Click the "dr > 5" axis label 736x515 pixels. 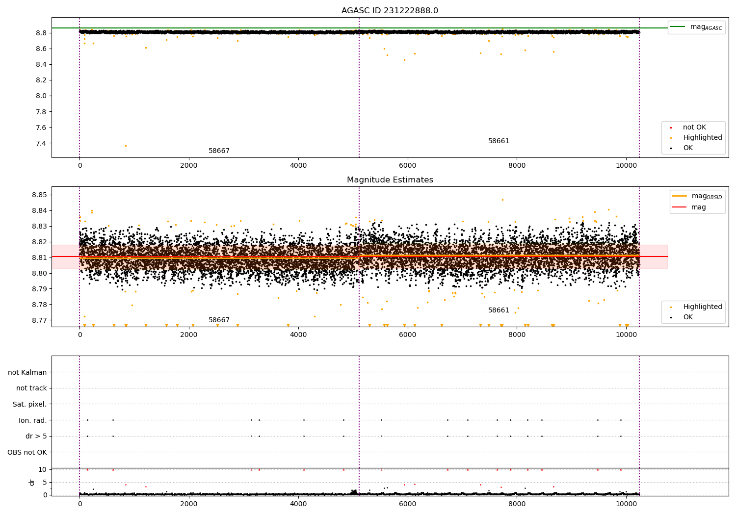point(36,437)
